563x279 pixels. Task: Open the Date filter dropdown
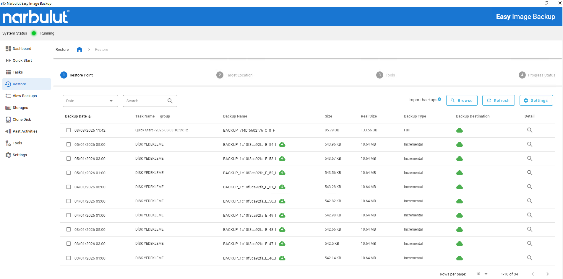click(90, 101)
